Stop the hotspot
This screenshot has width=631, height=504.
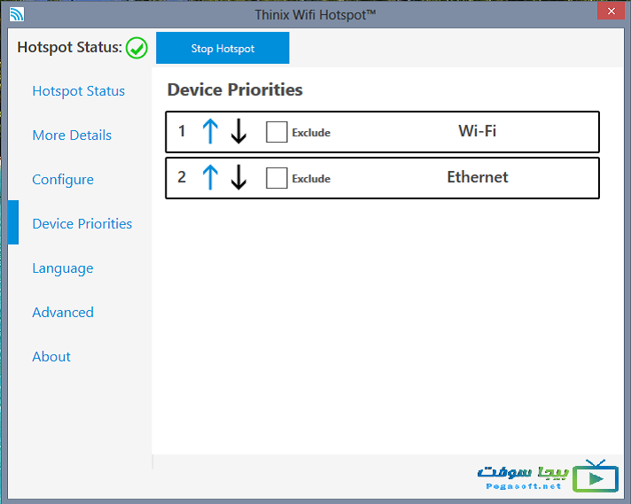point(222,48)
